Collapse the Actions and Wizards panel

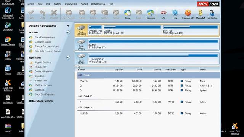(68, 26)
